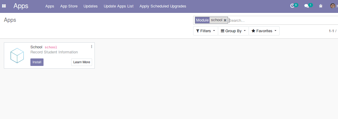This screenshot has height=119, width=338.
Task: Remove the school module search facet
Action: [x=225, y=20]
